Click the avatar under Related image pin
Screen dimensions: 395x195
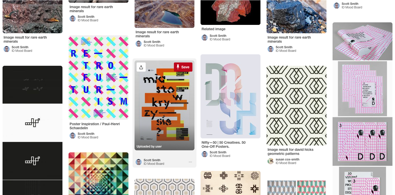point(205,38)
